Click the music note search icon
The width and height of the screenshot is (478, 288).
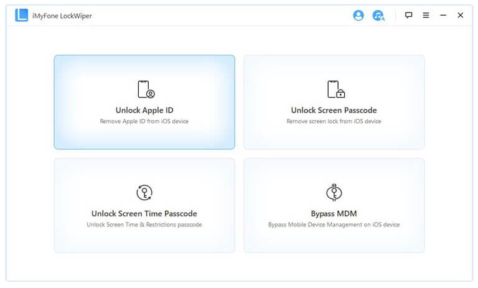(378, 16)
